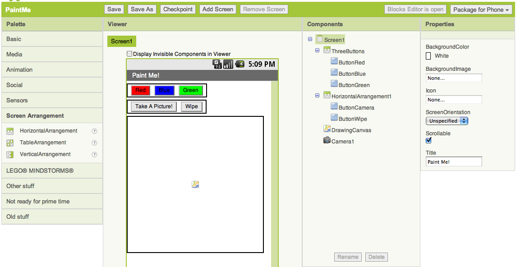Screen dimensions: 516x267
Task: Click the VerticalArrangement palette icon
Action: pyautogui.click(x=10, y=154)
